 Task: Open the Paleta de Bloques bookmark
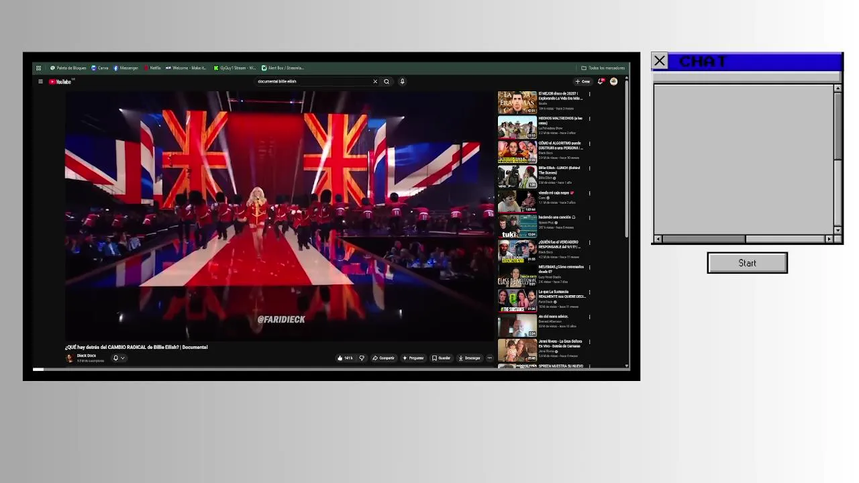point(68,68)
